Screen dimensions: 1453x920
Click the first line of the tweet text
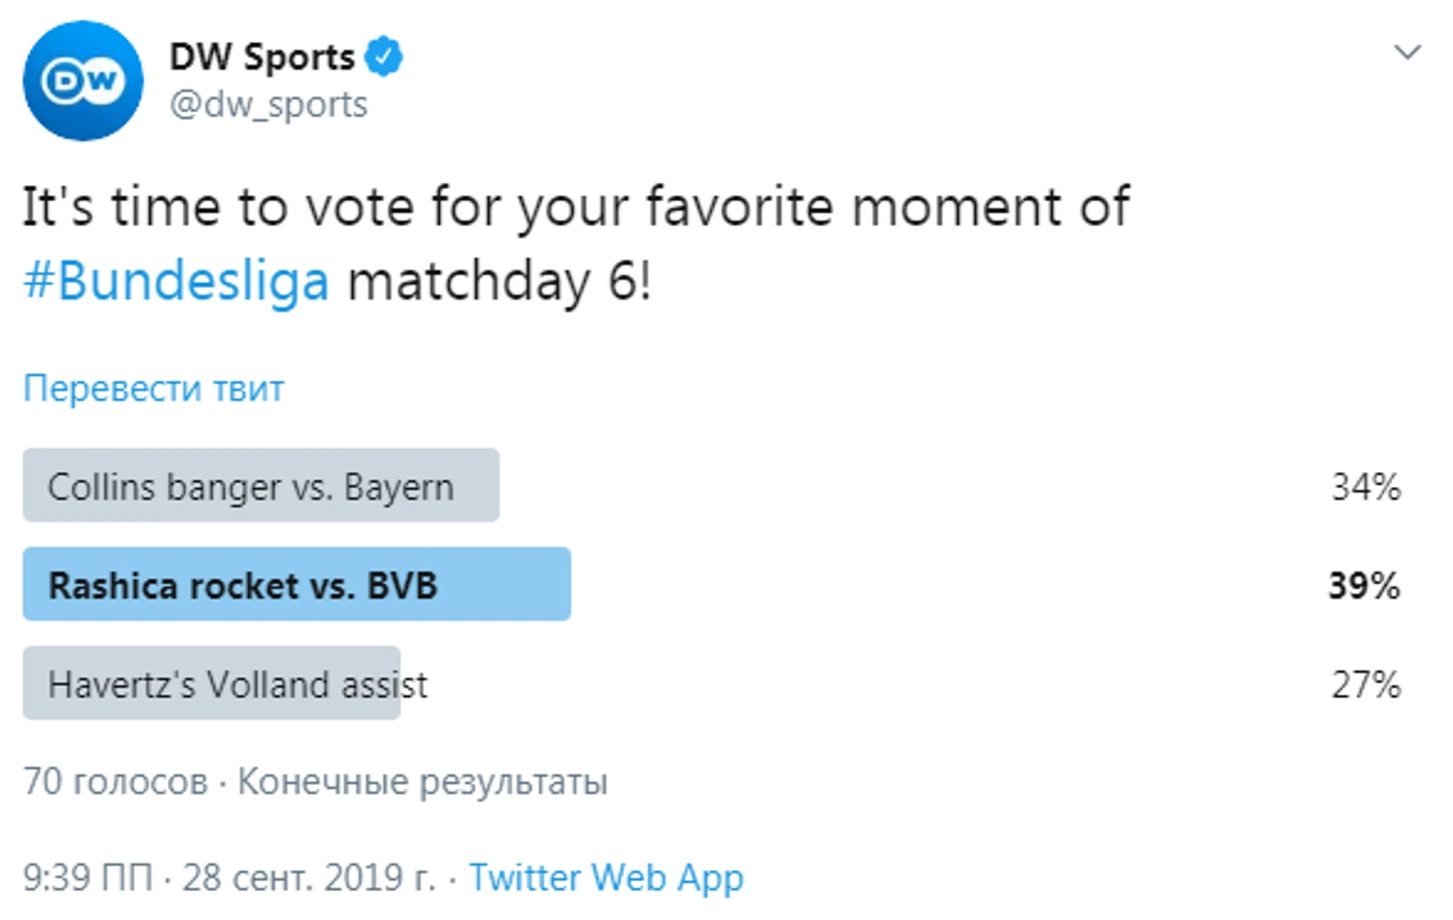(x=575, y=207)
